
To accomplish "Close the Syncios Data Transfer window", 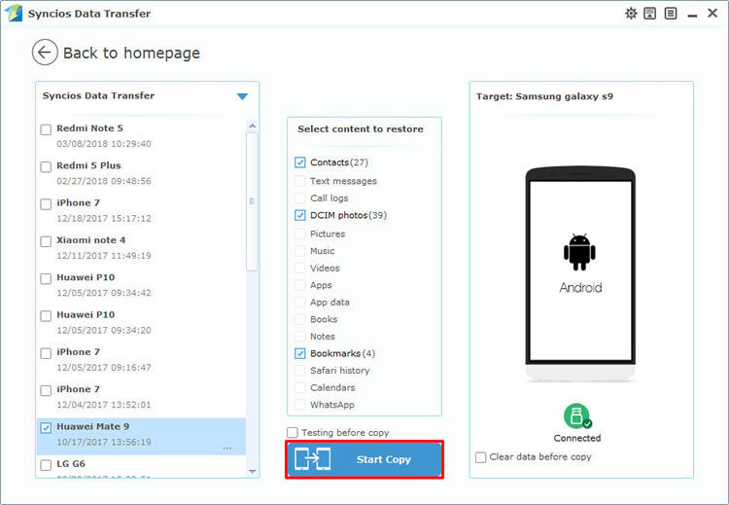I will click(x=712, y=13).
